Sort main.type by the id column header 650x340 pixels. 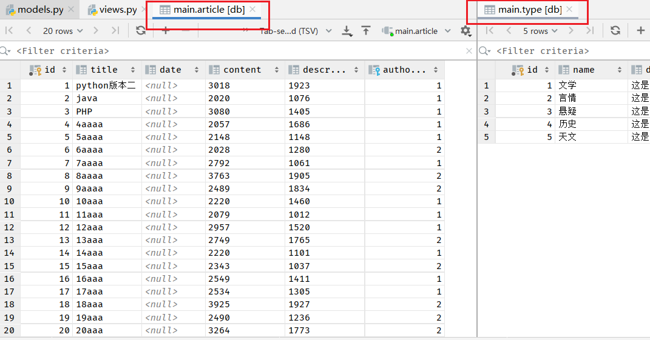pyautogui.click(x=525, y=70)
